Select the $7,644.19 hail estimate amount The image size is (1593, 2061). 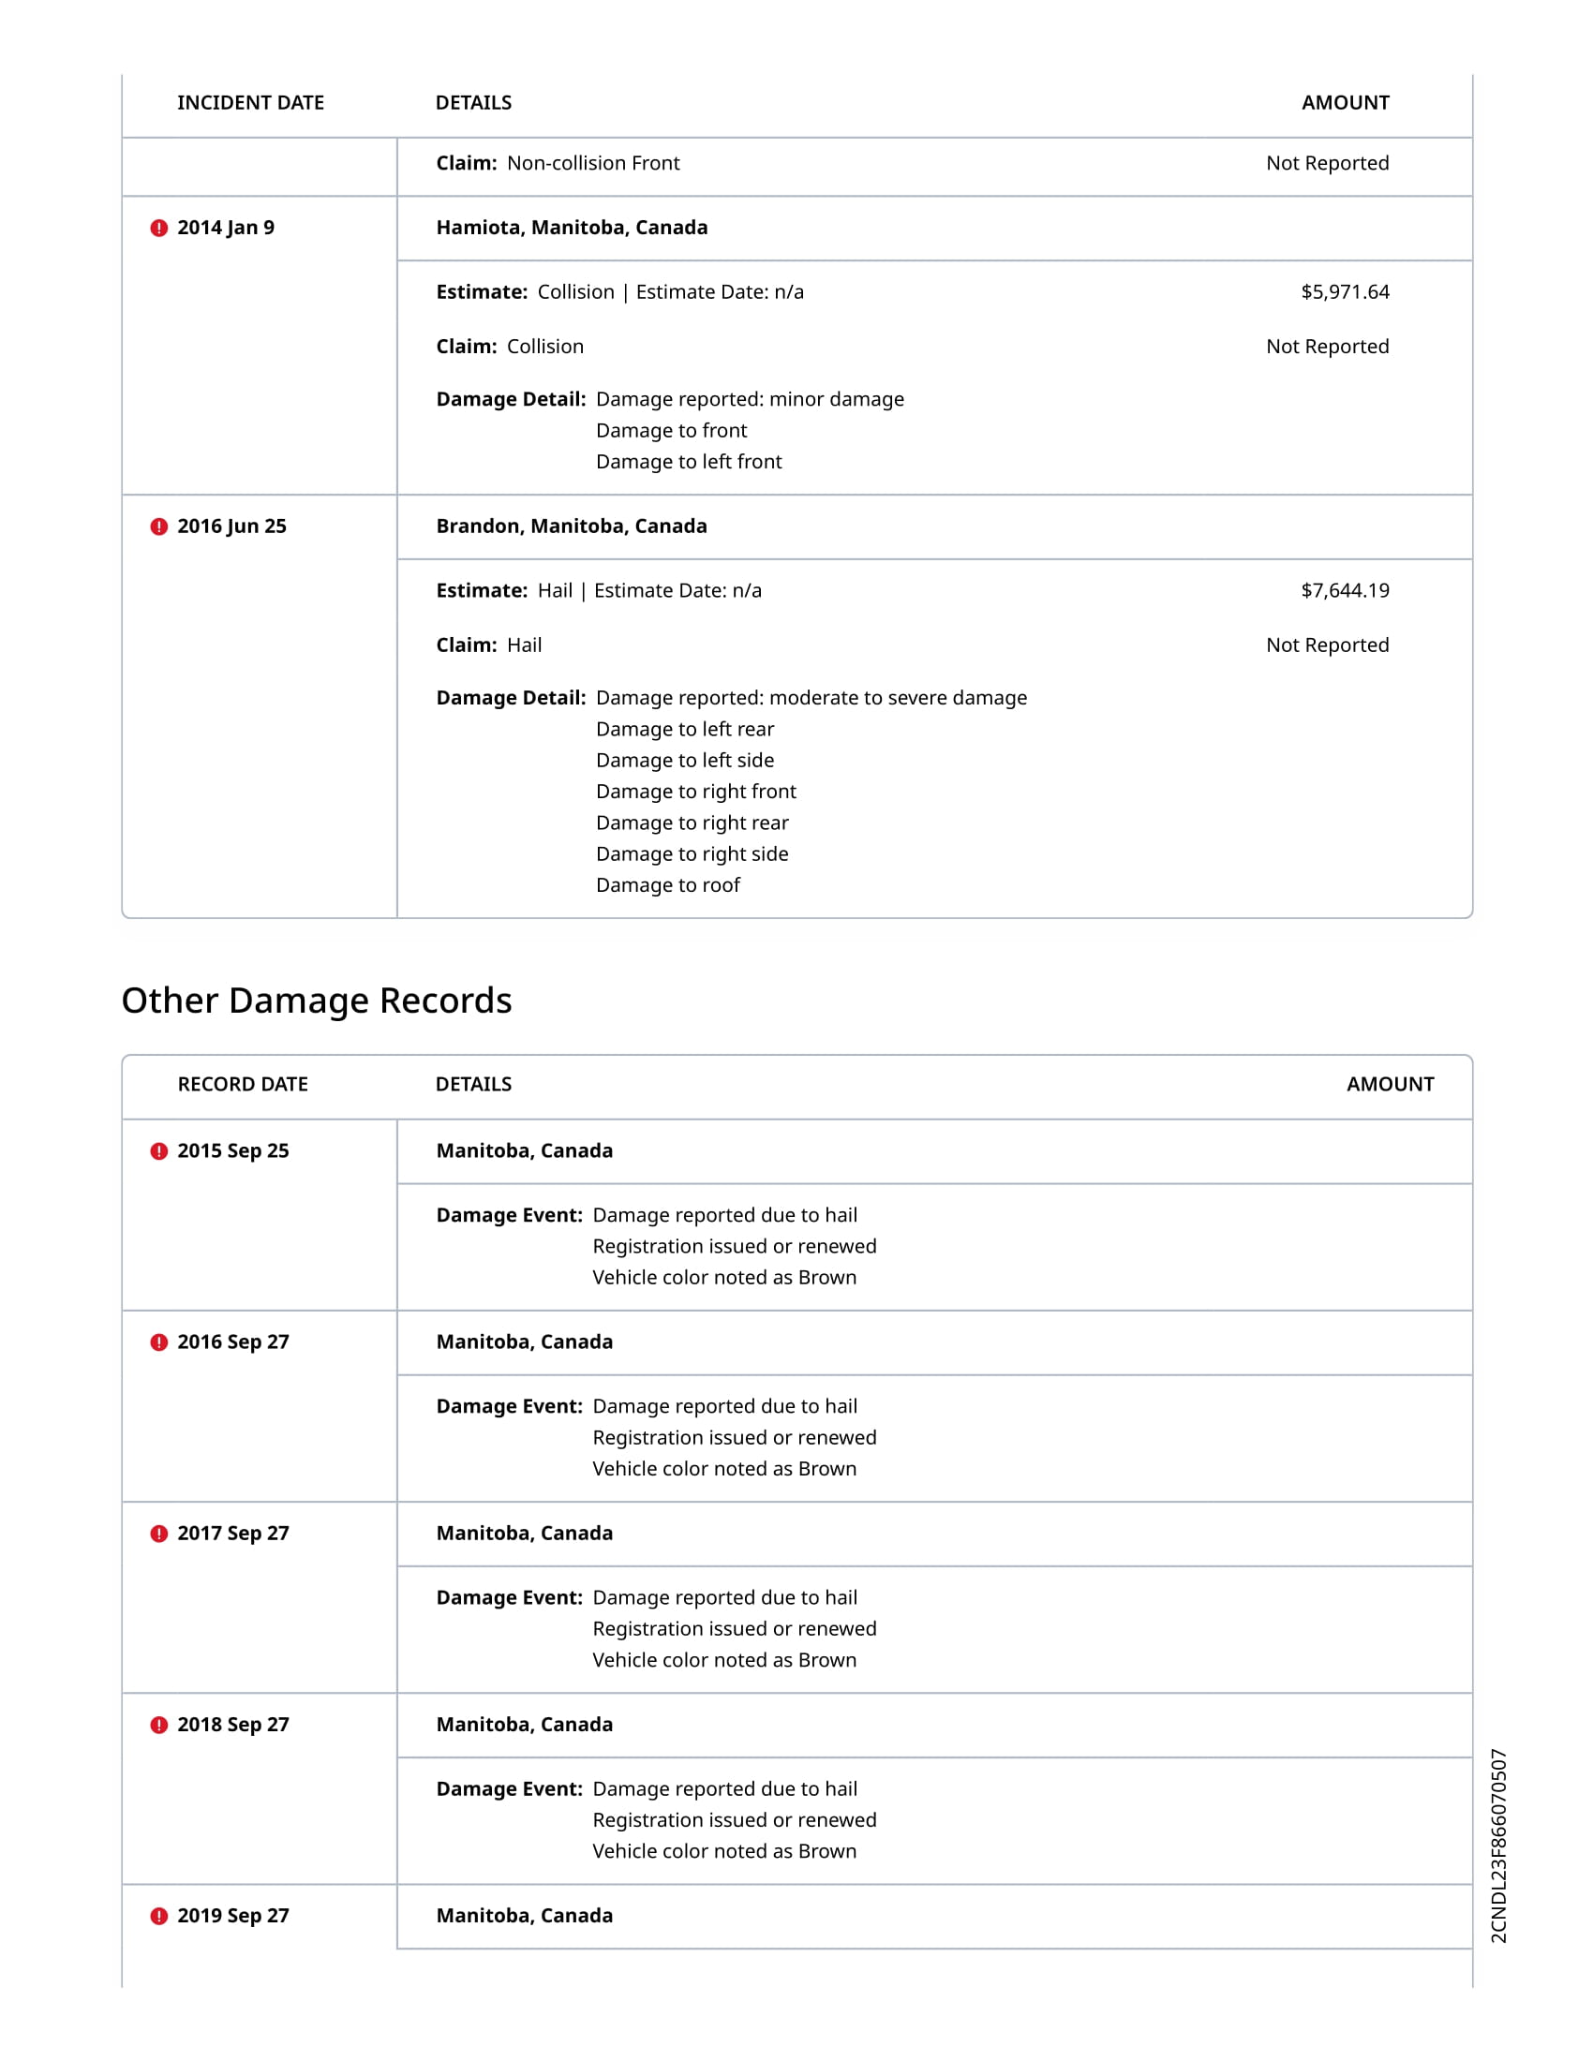point(1344,591)
